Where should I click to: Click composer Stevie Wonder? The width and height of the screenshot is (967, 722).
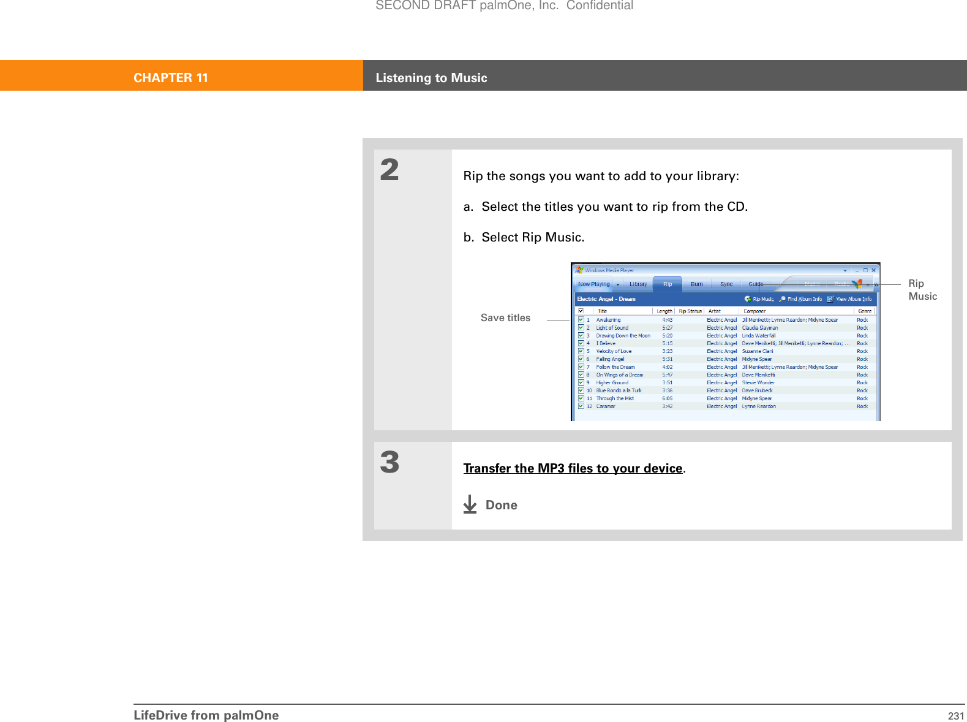click(x=758, y=382)
